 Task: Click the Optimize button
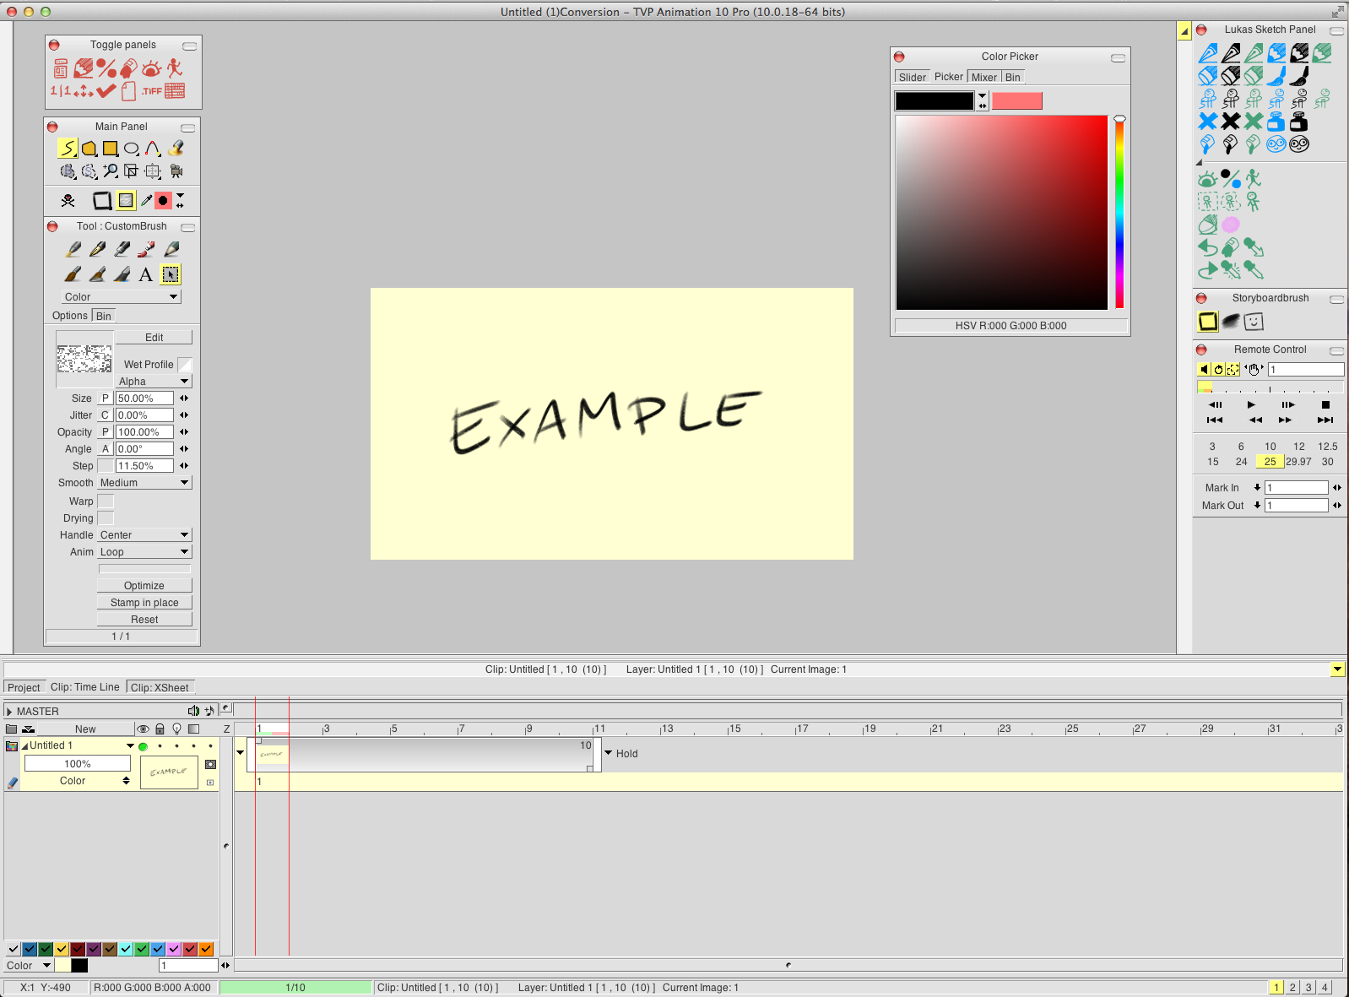coord(144,586)
